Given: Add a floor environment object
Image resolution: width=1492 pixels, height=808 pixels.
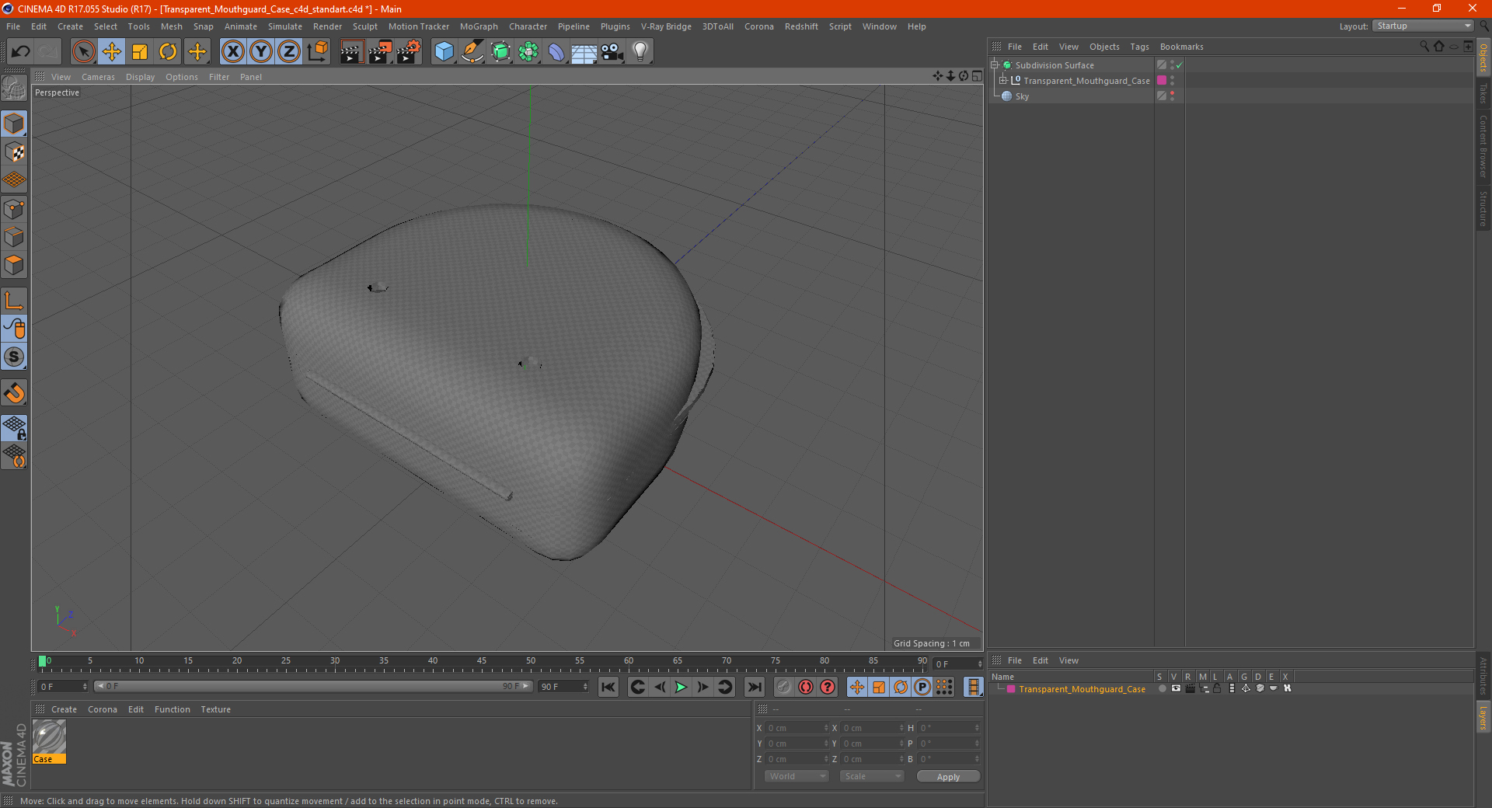Looking at the screenshot, I should pyautogui.click(x=584, y=52).
